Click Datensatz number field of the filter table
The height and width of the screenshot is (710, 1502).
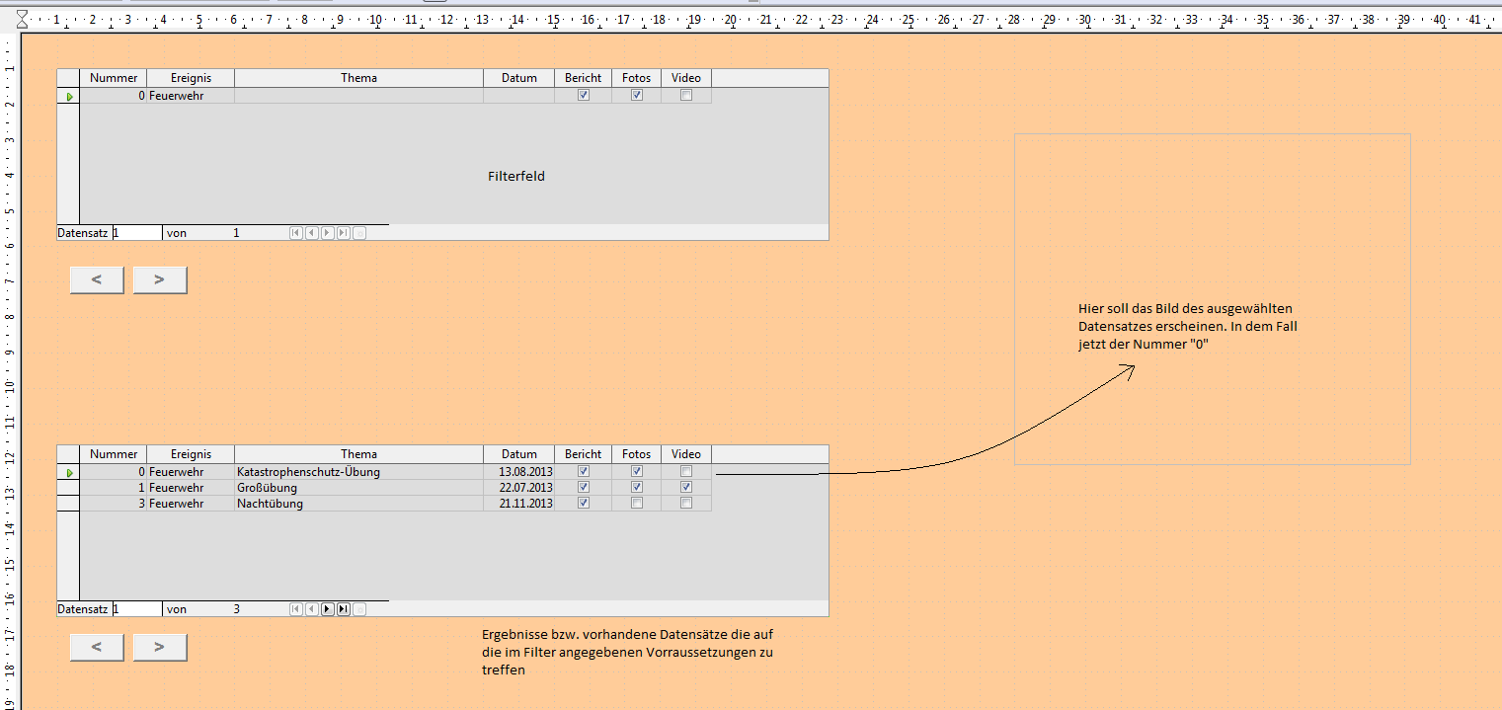click(137, 233)
